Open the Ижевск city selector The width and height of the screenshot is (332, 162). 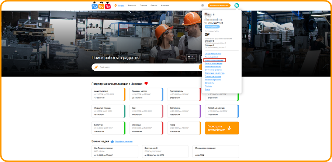click(121, 6)
